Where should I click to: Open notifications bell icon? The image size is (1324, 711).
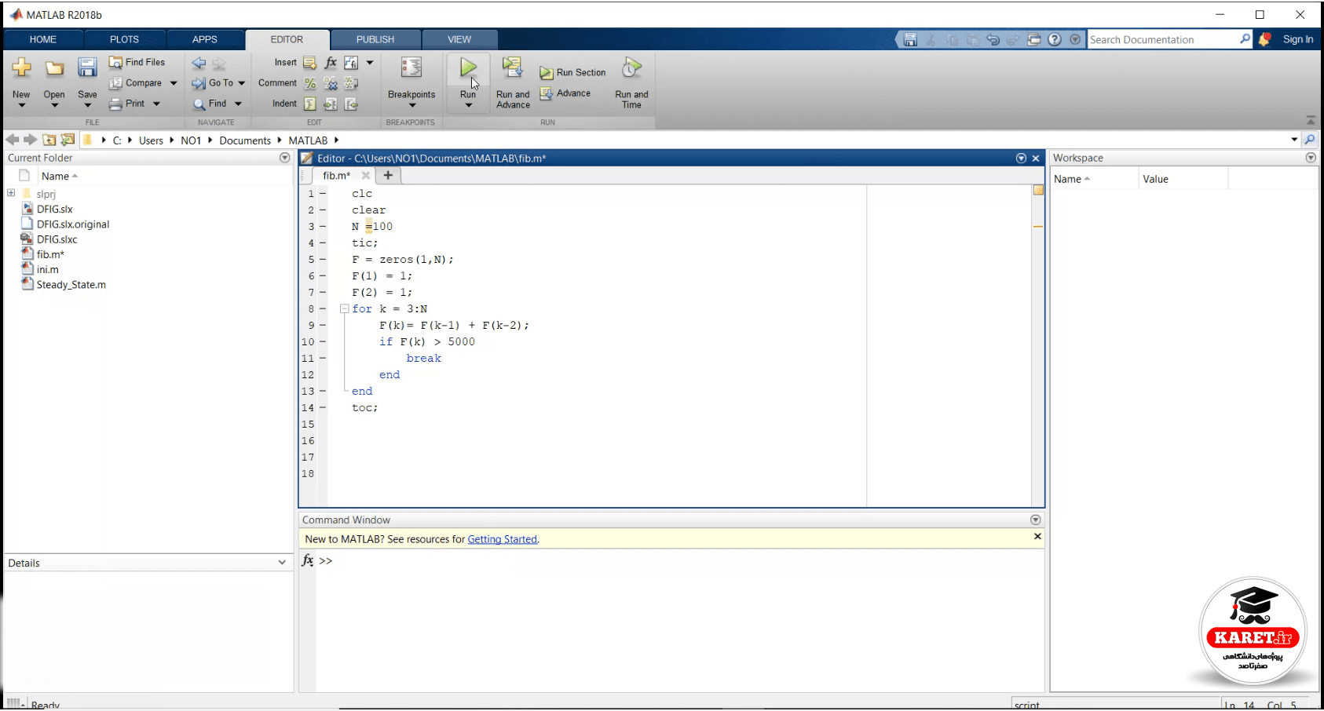pos(1264,39)
